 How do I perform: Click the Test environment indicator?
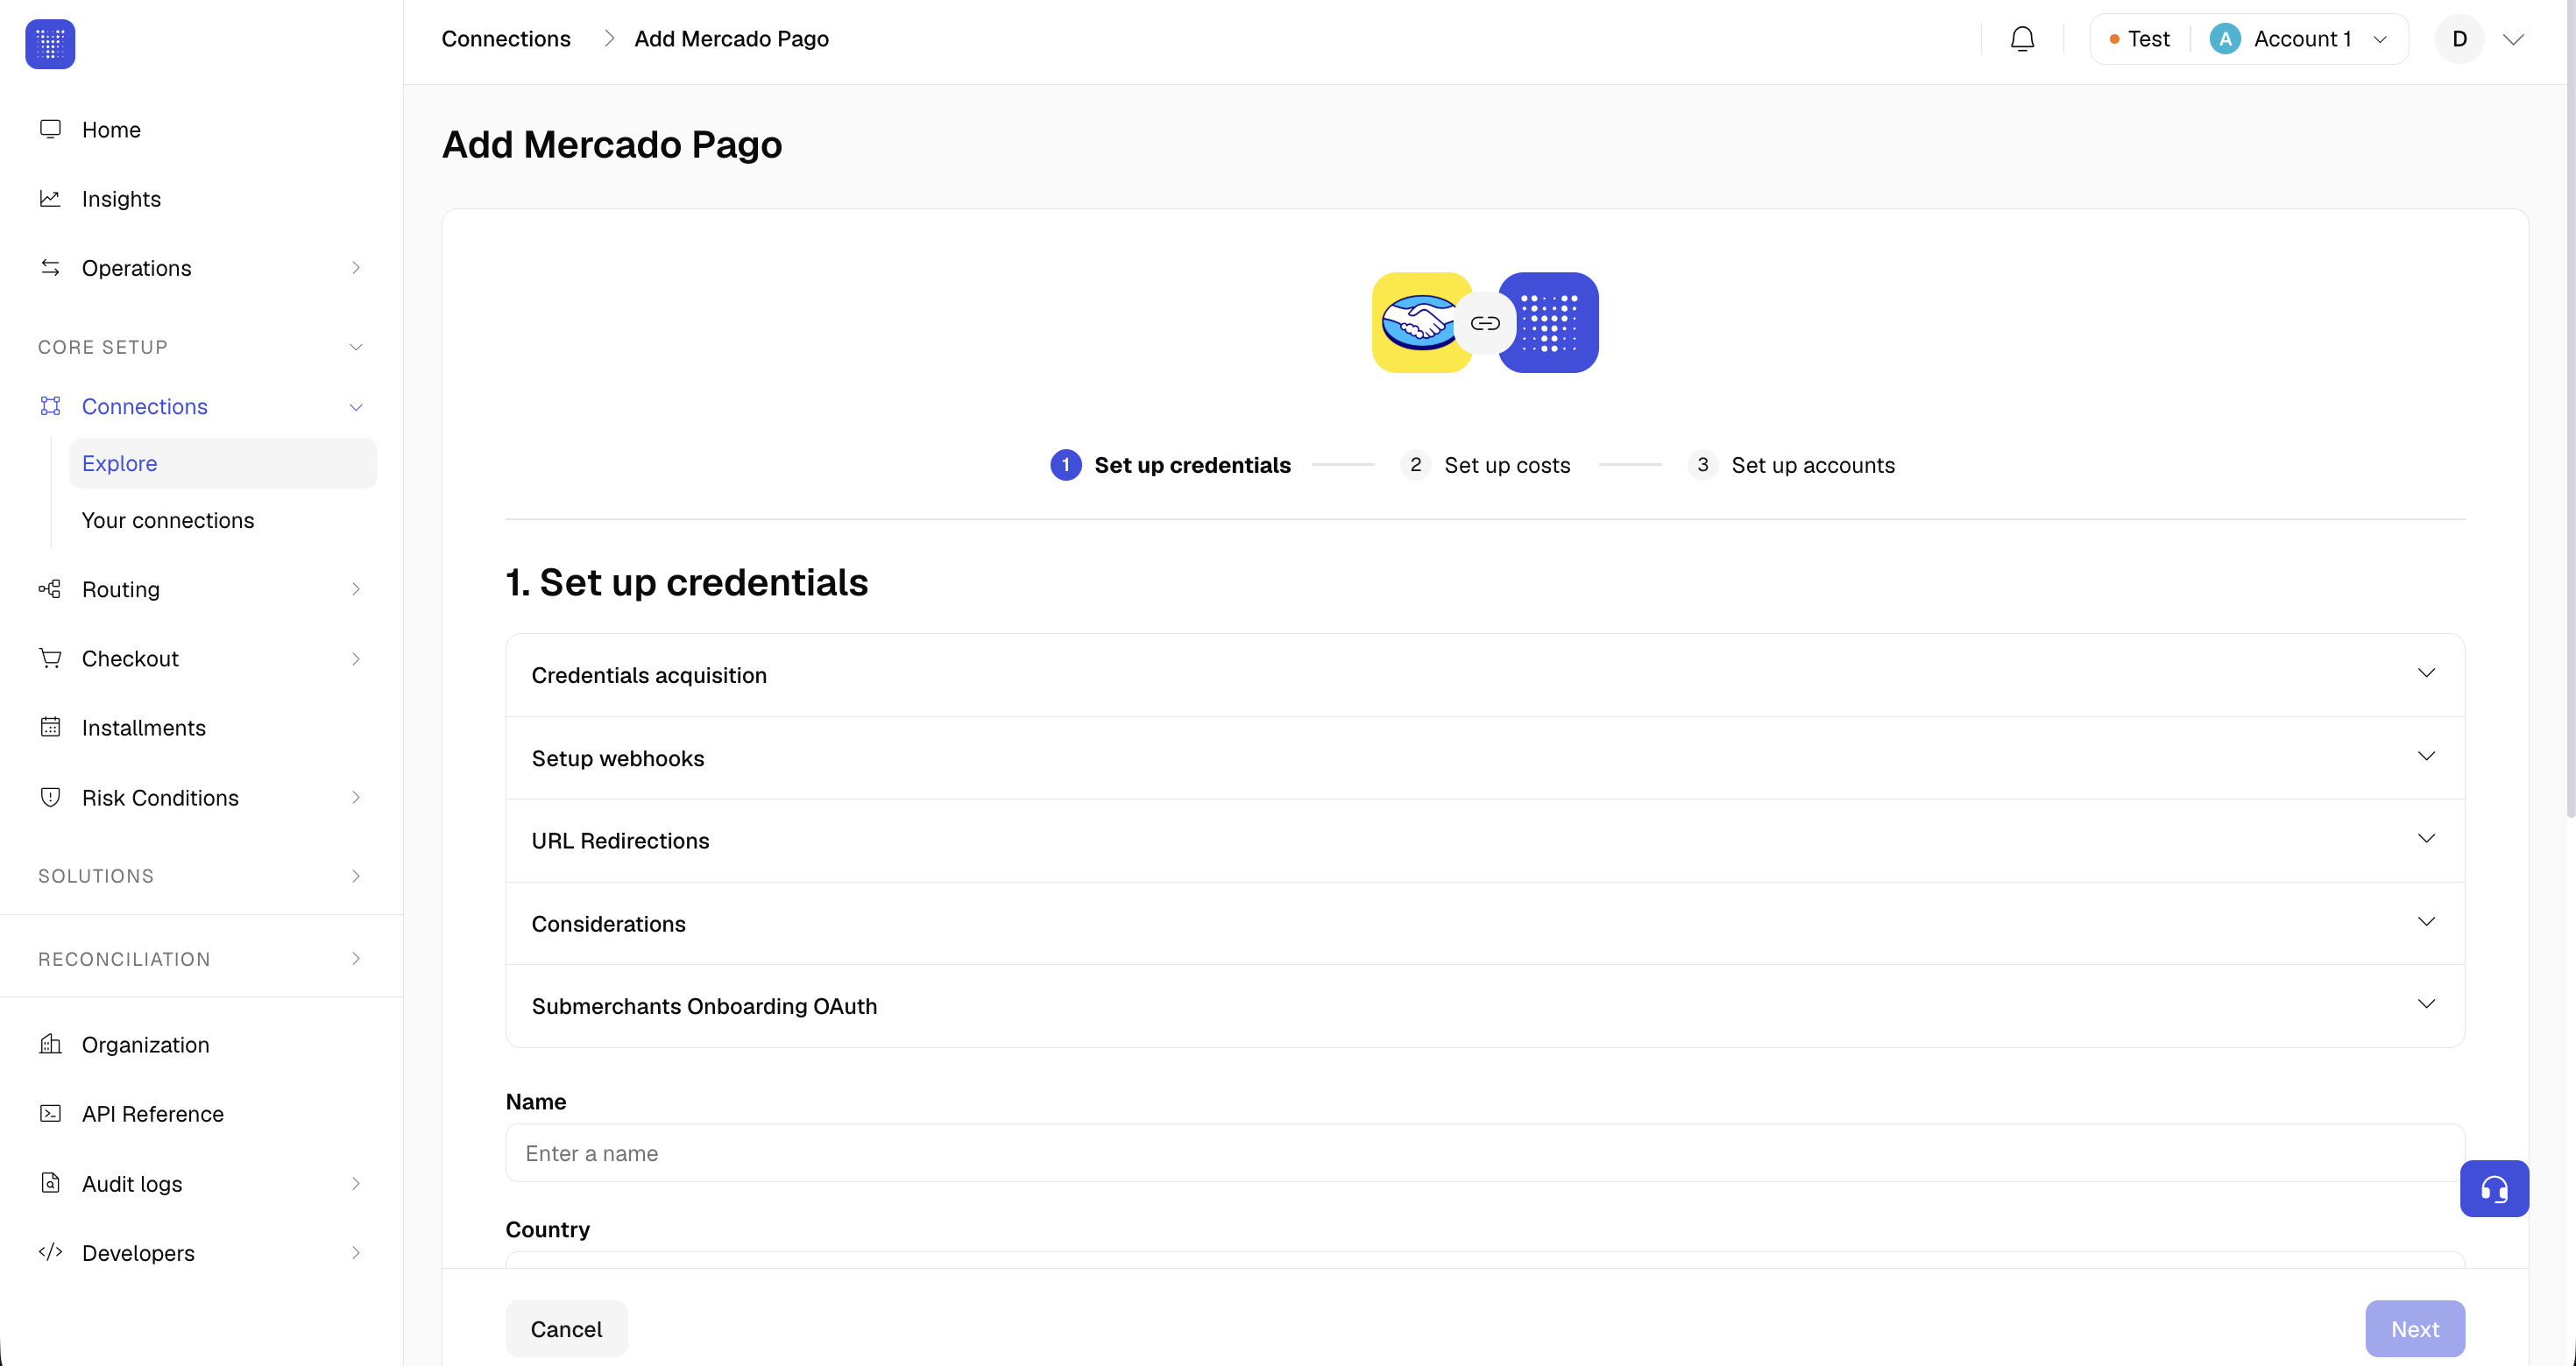[x=2139, y=39]
